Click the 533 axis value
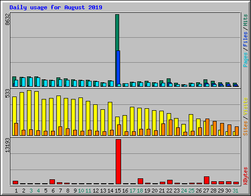Viewport: 251px width, 196px height. 7,94
